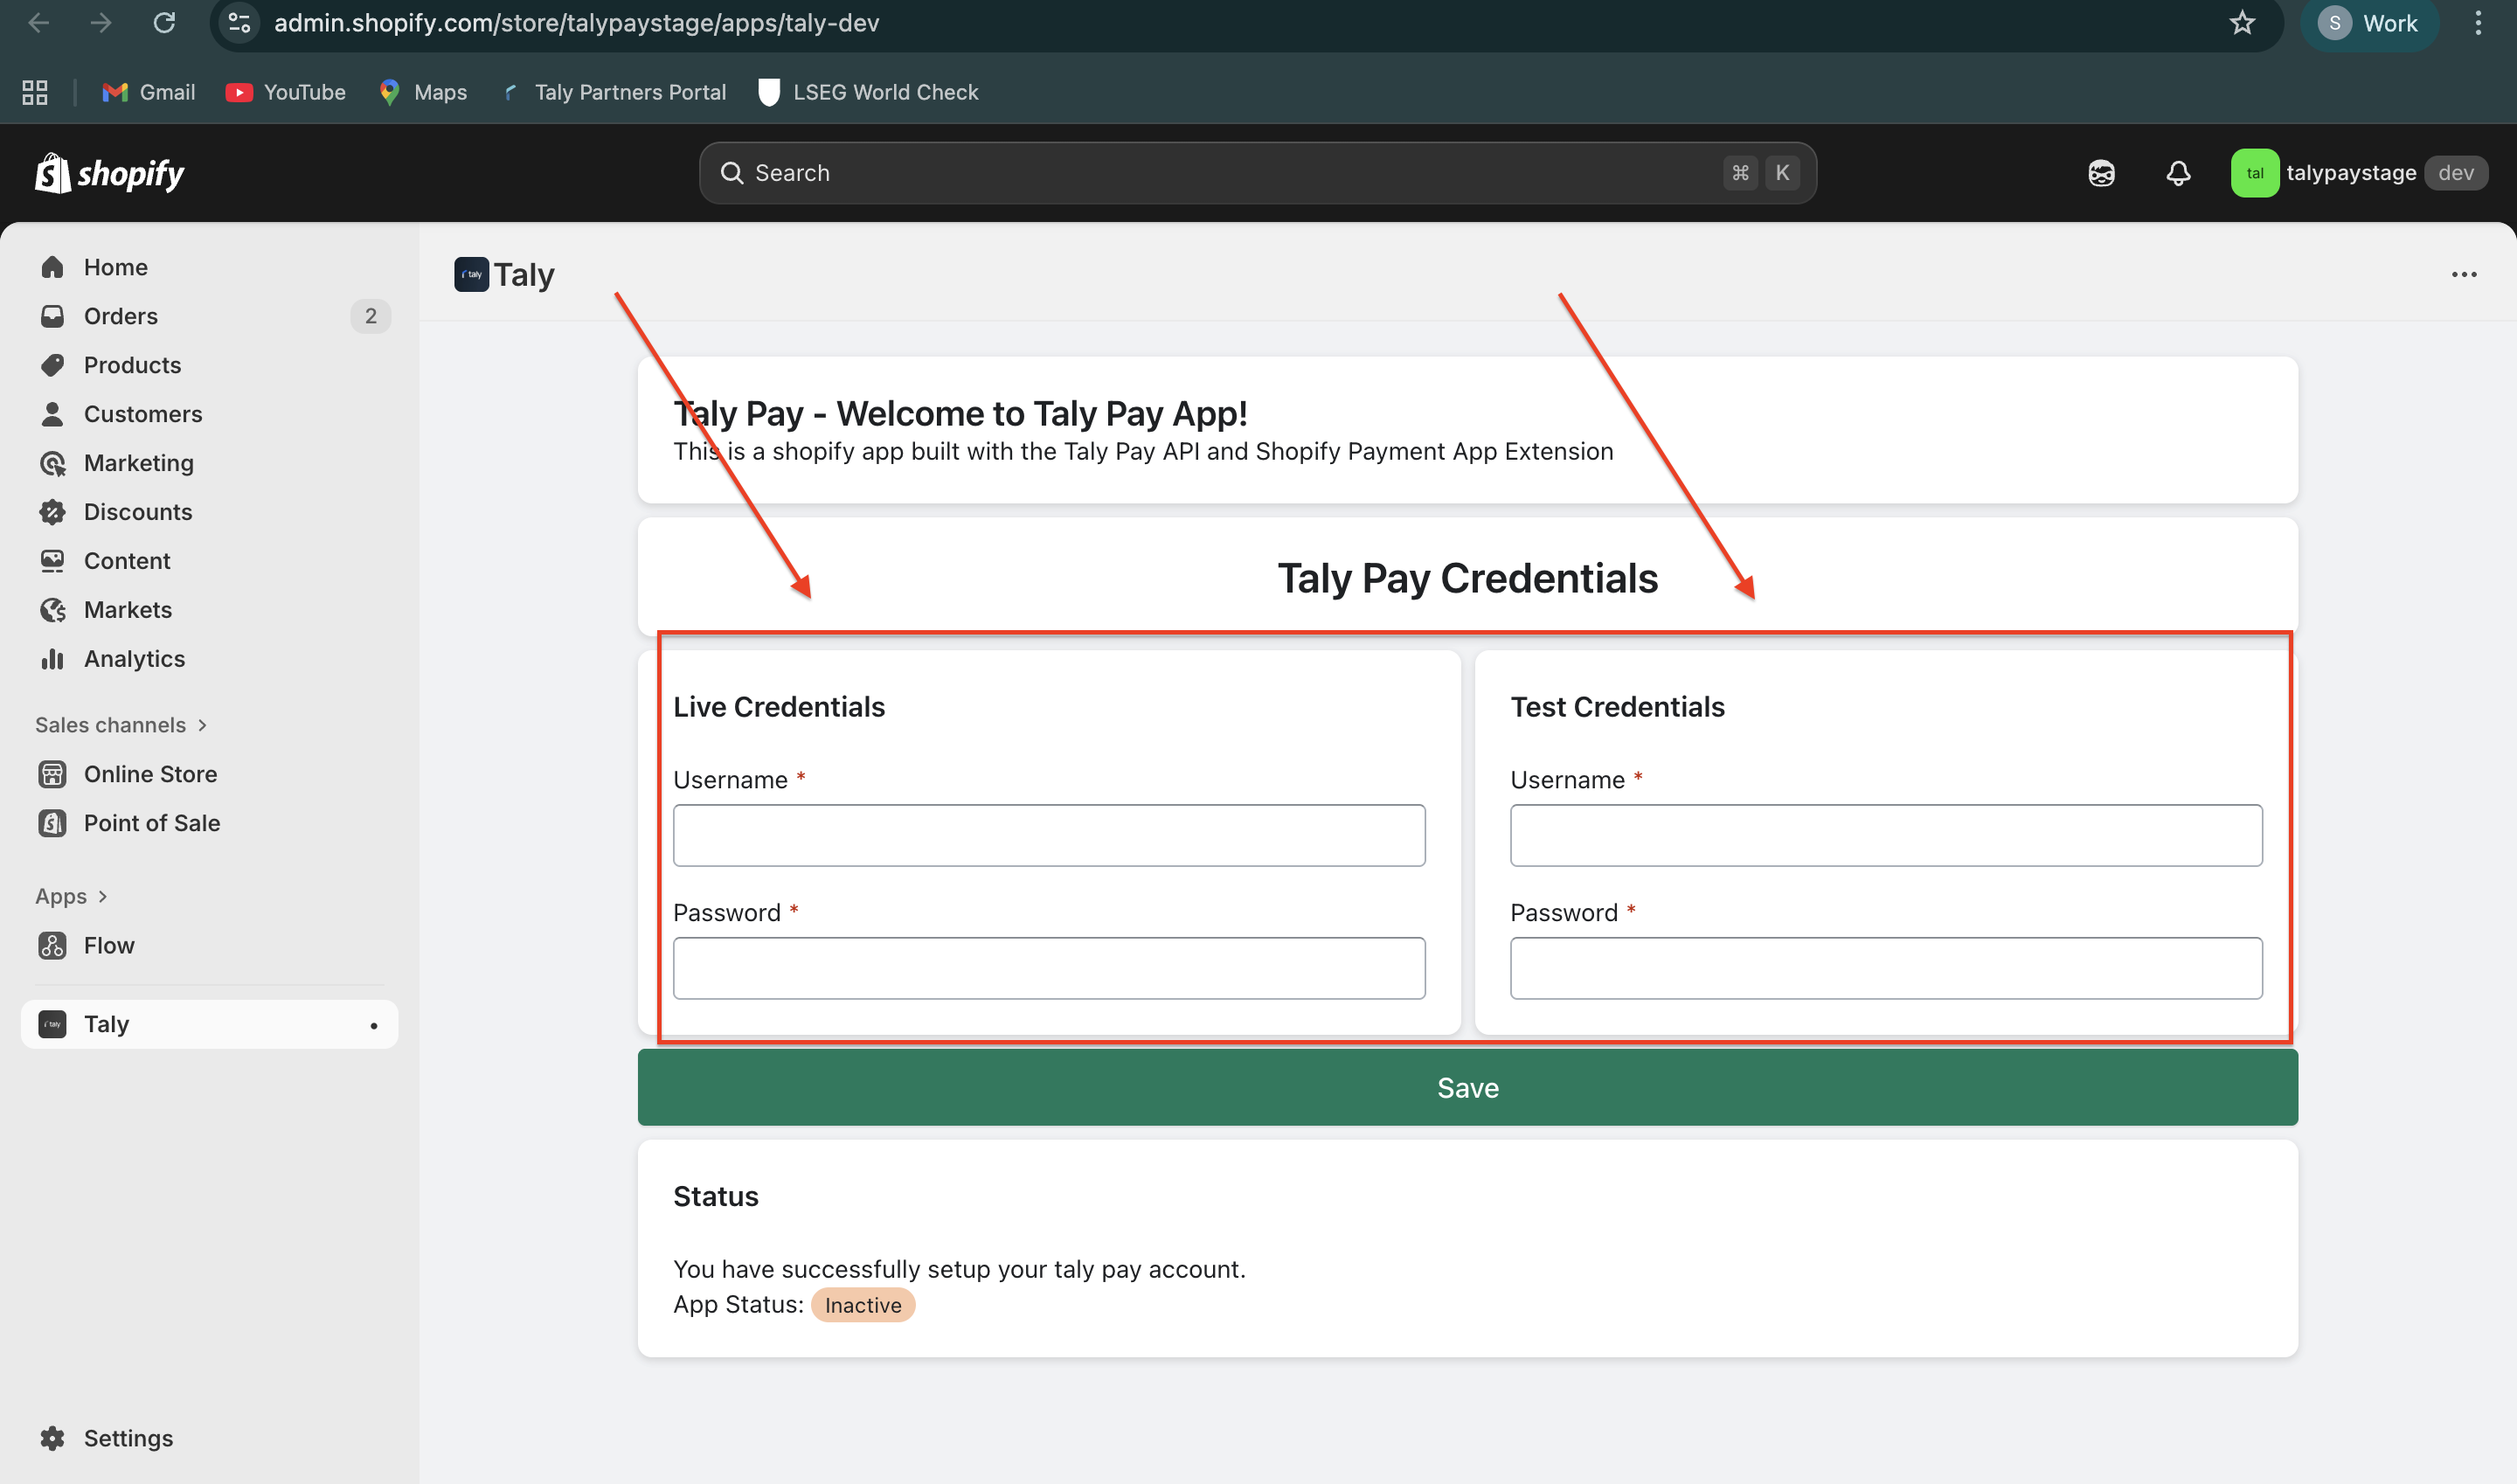The height and width of the screenshot is (1484, 2517).
Task: Go to Orders in the sidebar
Action: coord(121,316)
